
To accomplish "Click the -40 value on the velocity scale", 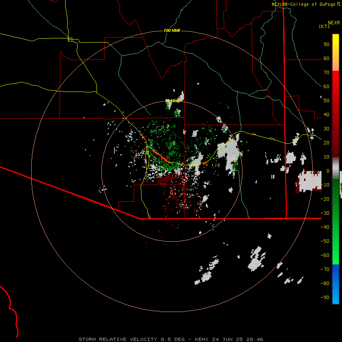I will (325, 227).
